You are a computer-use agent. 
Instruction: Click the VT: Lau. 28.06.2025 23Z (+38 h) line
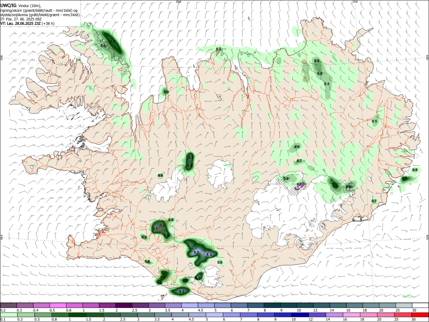[x=27, y=23]
